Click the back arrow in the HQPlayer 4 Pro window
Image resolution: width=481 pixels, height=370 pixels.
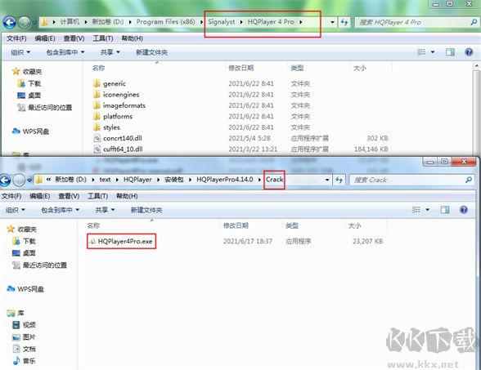(x=10, y=22)
